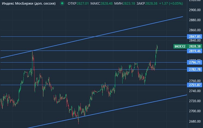
Task: Click the +1.37 (+0.05%) change value
Action: pos(171,3)
